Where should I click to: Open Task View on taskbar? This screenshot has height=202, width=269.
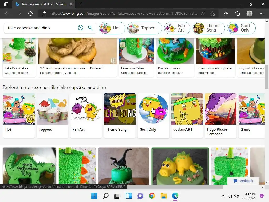click(x=117, y=196)
